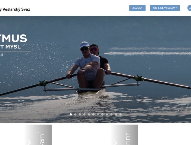Expand the chevron on the left gray card

pyautogui.click(x=29, y=143)
